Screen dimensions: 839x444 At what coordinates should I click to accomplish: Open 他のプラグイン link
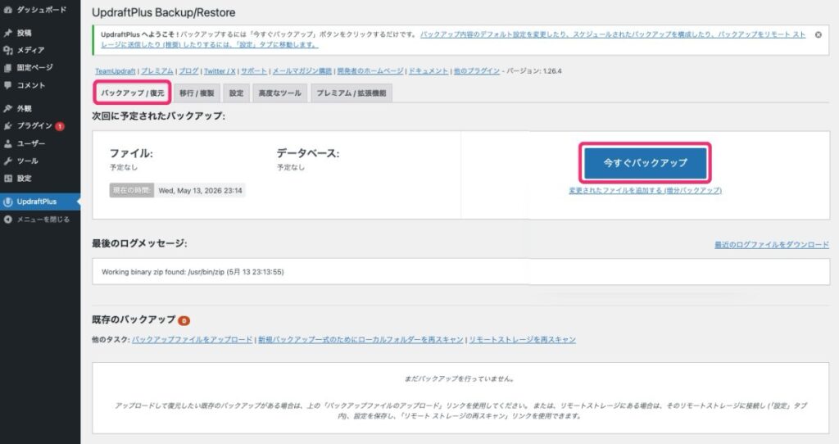[x=477, y=71]
